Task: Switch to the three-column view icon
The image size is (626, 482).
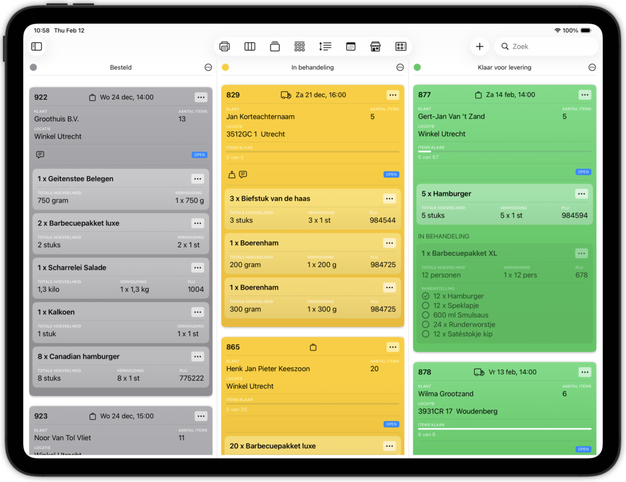Action: [x=250, y=47]
